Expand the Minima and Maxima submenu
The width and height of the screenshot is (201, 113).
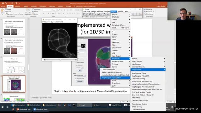coord(148,67)
